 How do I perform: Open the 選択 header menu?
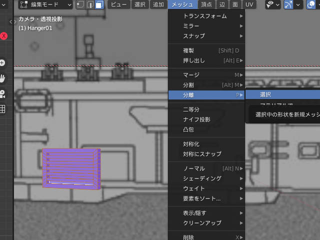coord(140,4)
